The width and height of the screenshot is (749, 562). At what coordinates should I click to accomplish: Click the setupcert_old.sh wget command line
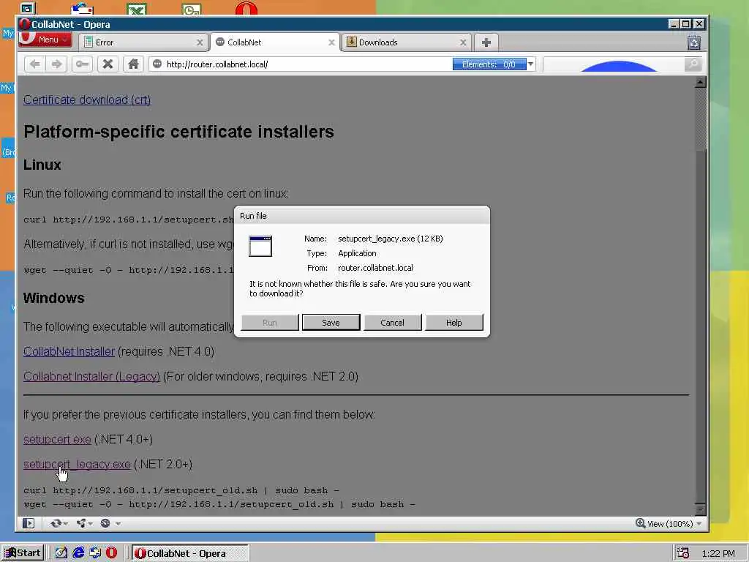(x=219, y=504)
